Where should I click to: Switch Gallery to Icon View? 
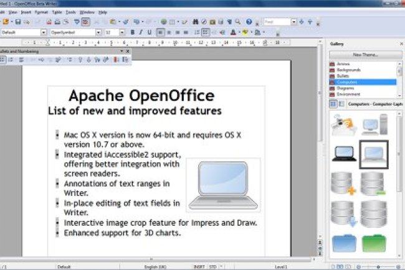click(x=333, y=104)
